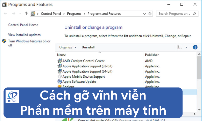The width and height of the screenshot is (202, 121).
Task: Change view using the view options icon
Action: (180, 47)
